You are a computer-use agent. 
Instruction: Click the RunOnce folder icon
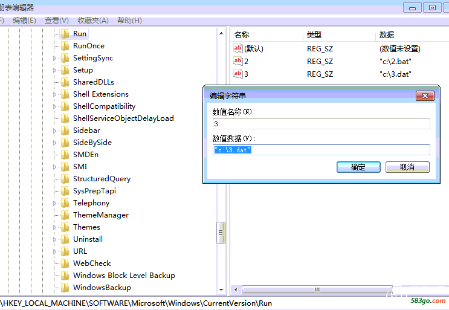click(65, 46)
